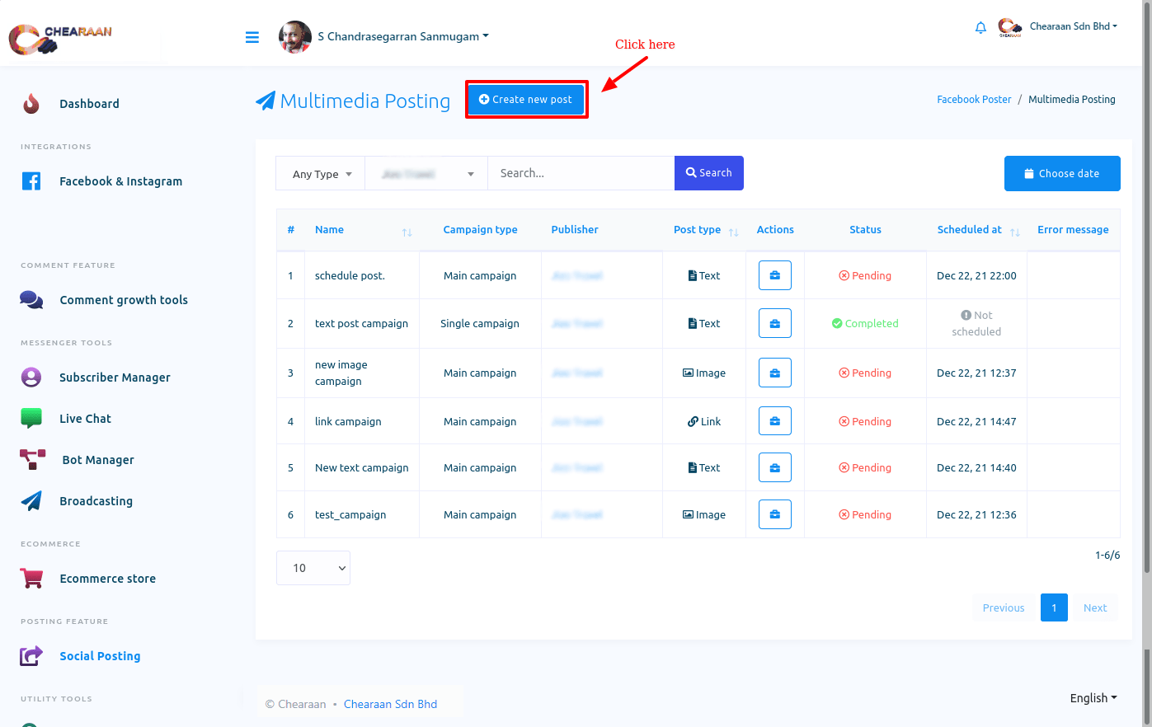Screen dimensions: 1152x727
Task: Click the hamburger menu icon
Action: click(252, 37)
